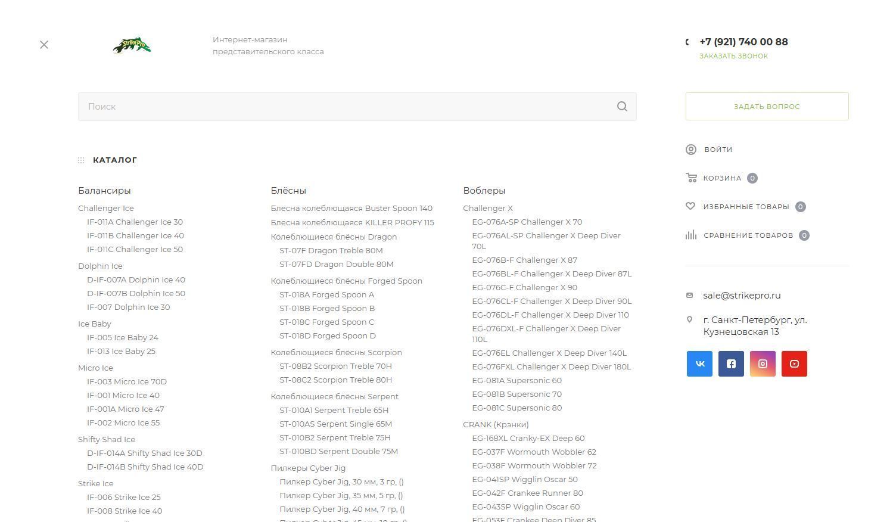Image resolution: width=893 pixels, height=522 pixels.
Task: Select EG-076DL-F Challenger X Deep Diver 110
Action: [550, 315]
